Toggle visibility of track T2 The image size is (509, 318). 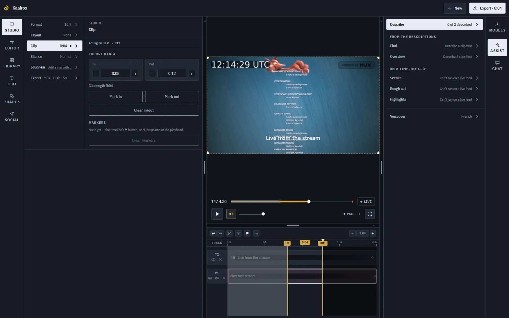click(213, 260)
